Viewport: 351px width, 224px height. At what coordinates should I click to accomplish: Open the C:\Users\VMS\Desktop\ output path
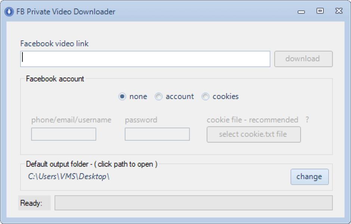68,177
